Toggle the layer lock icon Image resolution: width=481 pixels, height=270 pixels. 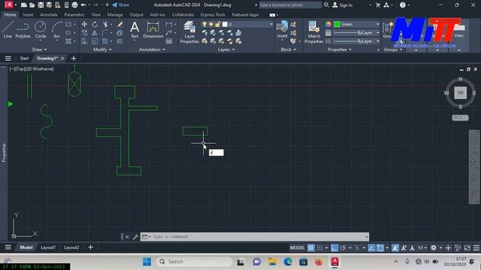pos(218,24)
